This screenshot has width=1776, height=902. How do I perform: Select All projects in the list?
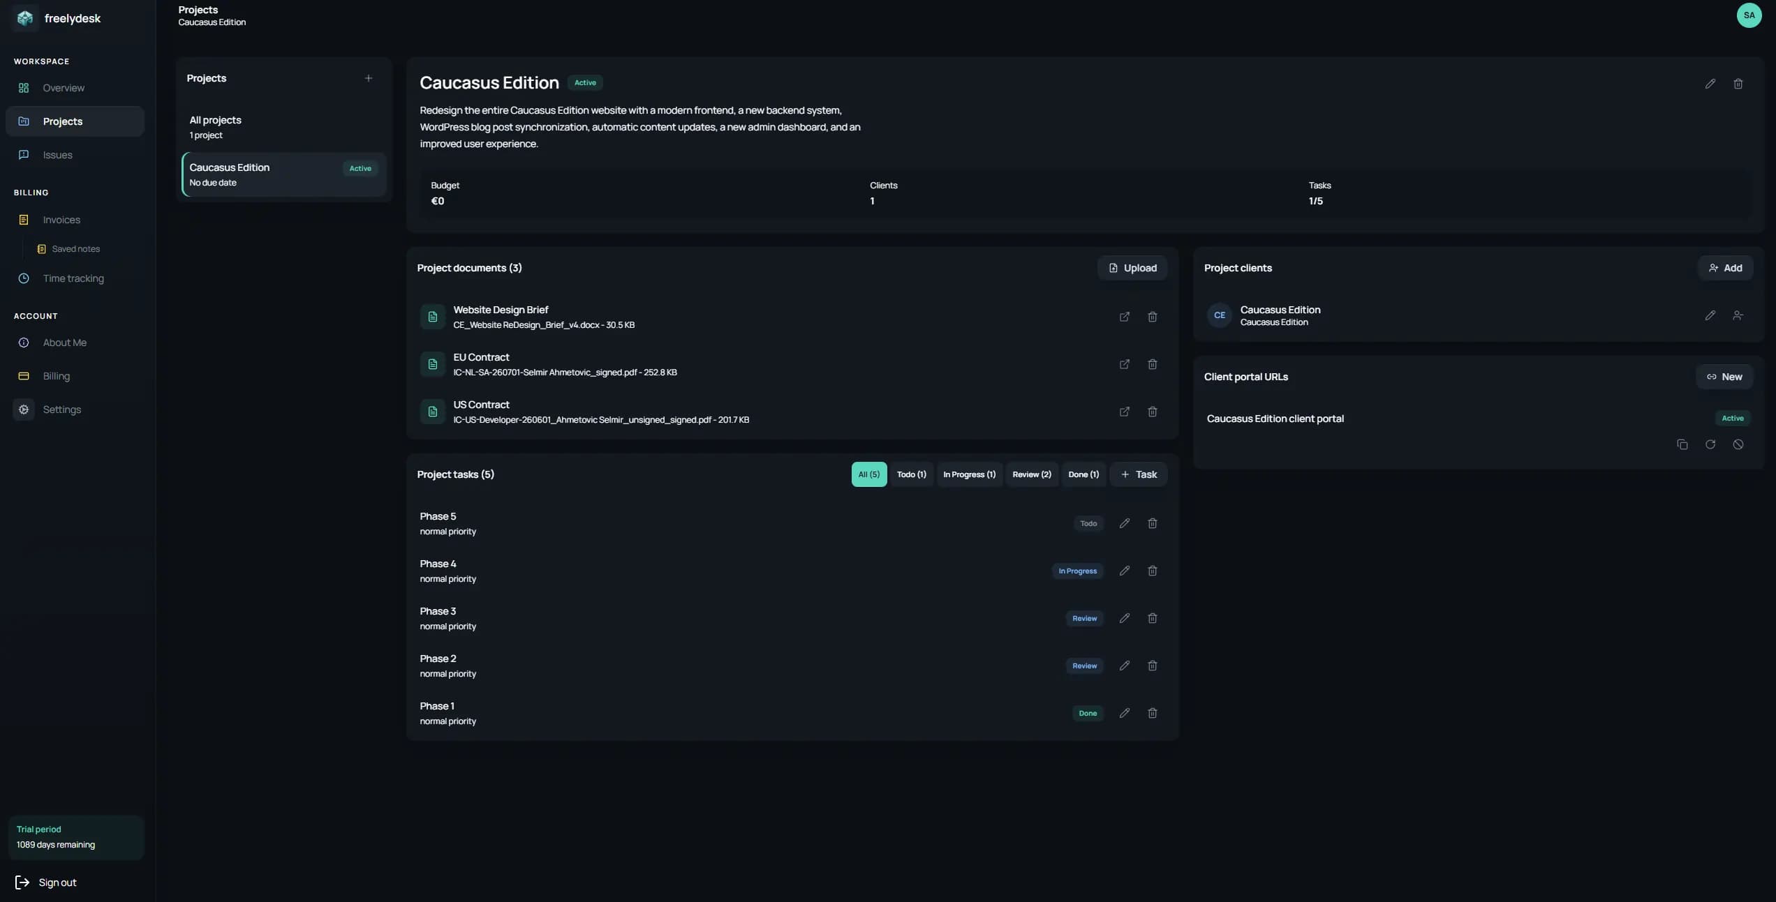click(x=283, y=127)
